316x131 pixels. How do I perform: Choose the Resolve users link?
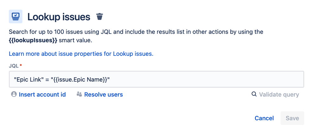[104, 95]
